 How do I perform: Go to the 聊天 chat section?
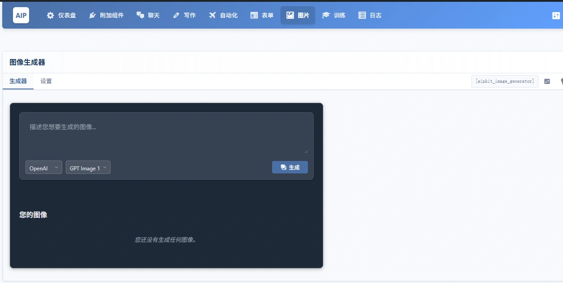(148, 15)
